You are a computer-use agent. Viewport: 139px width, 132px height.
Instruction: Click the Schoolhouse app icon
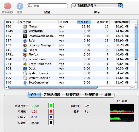pos(25,59)
